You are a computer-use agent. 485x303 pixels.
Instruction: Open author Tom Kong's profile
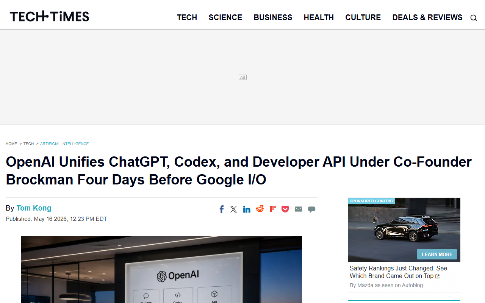click(x=34, y=208)
